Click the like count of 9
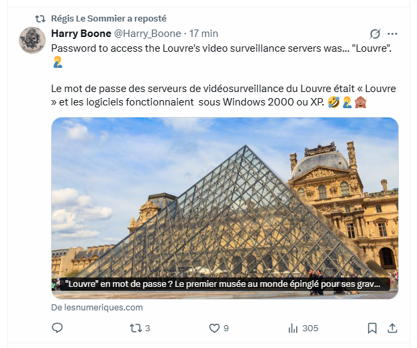417x348 pixels. pos(226,328)
